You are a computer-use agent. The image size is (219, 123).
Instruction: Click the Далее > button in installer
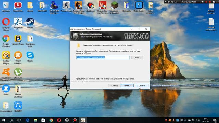pyautogui.click(x=127, y=86)
